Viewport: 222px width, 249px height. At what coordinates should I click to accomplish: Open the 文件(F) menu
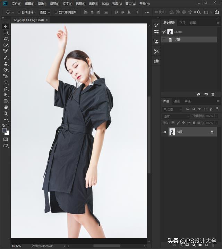[x=16, y=3]
